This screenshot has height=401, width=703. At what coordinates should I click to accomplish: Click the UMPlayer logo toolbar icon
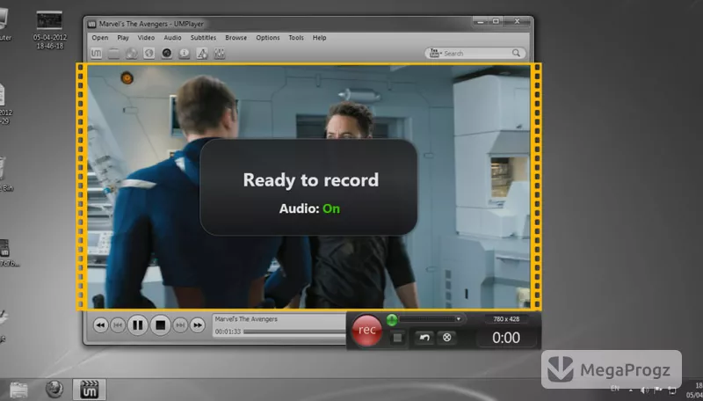[97, 54]
